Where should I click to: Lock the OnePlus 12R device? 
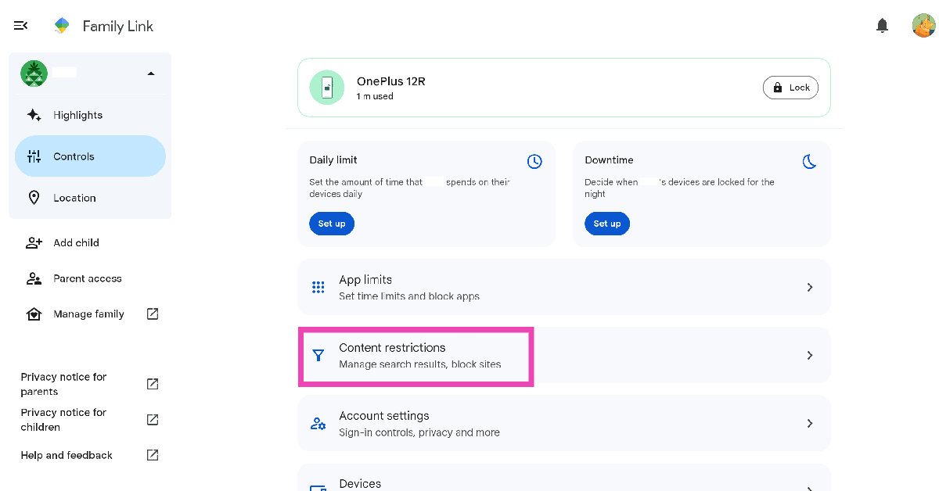(790, 88)
